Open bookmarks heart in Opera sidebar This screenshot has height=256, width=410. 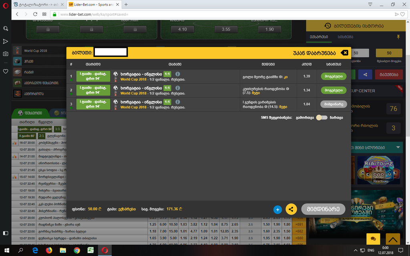click(x=6, y=71)
